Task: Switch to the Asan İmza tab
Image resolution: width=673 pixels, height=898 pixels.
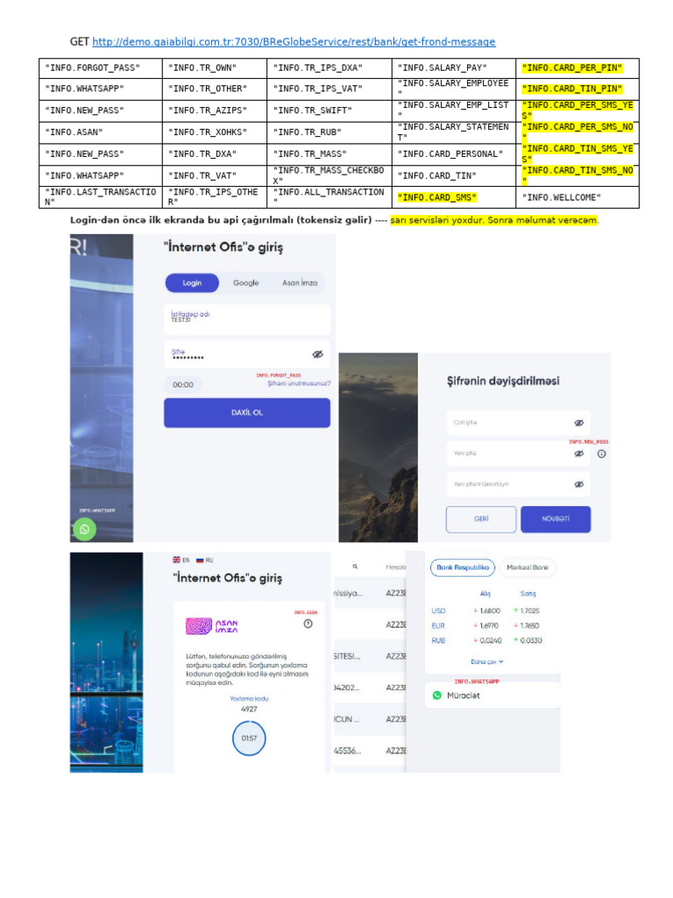Action: (x=300, y=283)
